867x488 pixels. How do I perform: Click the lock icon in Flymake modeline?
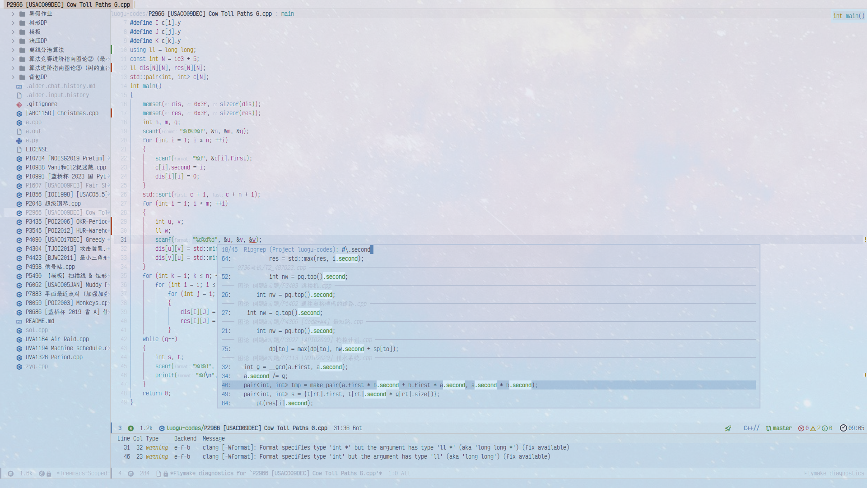pyautogui.click(x=166, y=474)
